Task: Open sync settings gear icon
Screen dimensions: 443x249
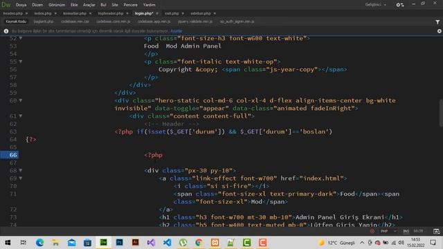Action: point(400,5)
